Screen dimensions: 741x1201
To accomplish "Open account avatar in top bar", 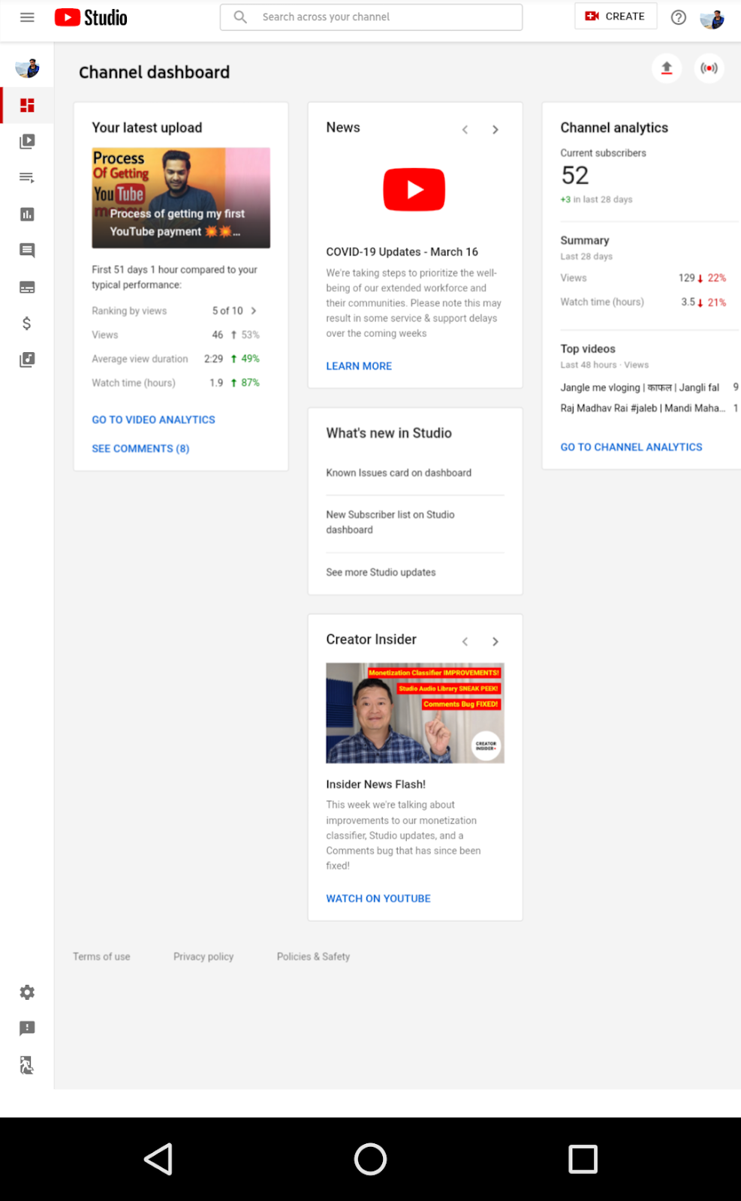I will [x=712, y=18].
